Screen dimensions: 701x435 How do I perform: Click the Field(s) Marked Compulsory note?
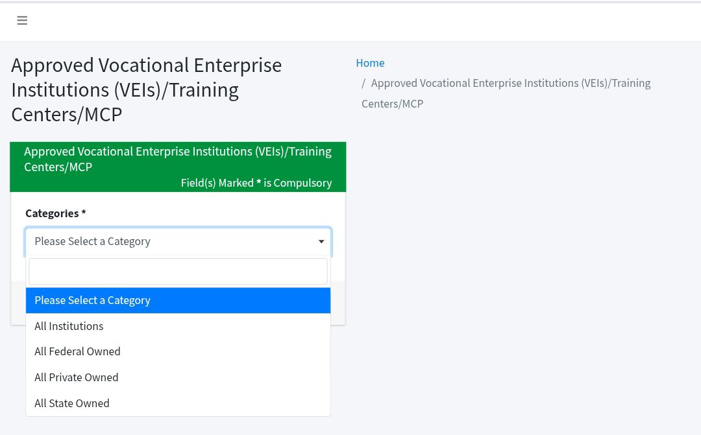coord(256,183)
